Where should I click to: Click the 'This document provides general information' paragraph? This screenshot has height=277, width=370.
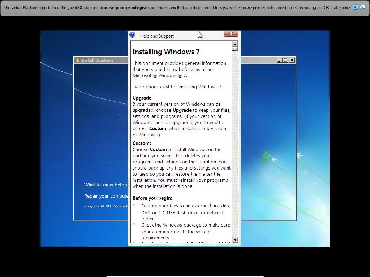click(x=179, y=70)
